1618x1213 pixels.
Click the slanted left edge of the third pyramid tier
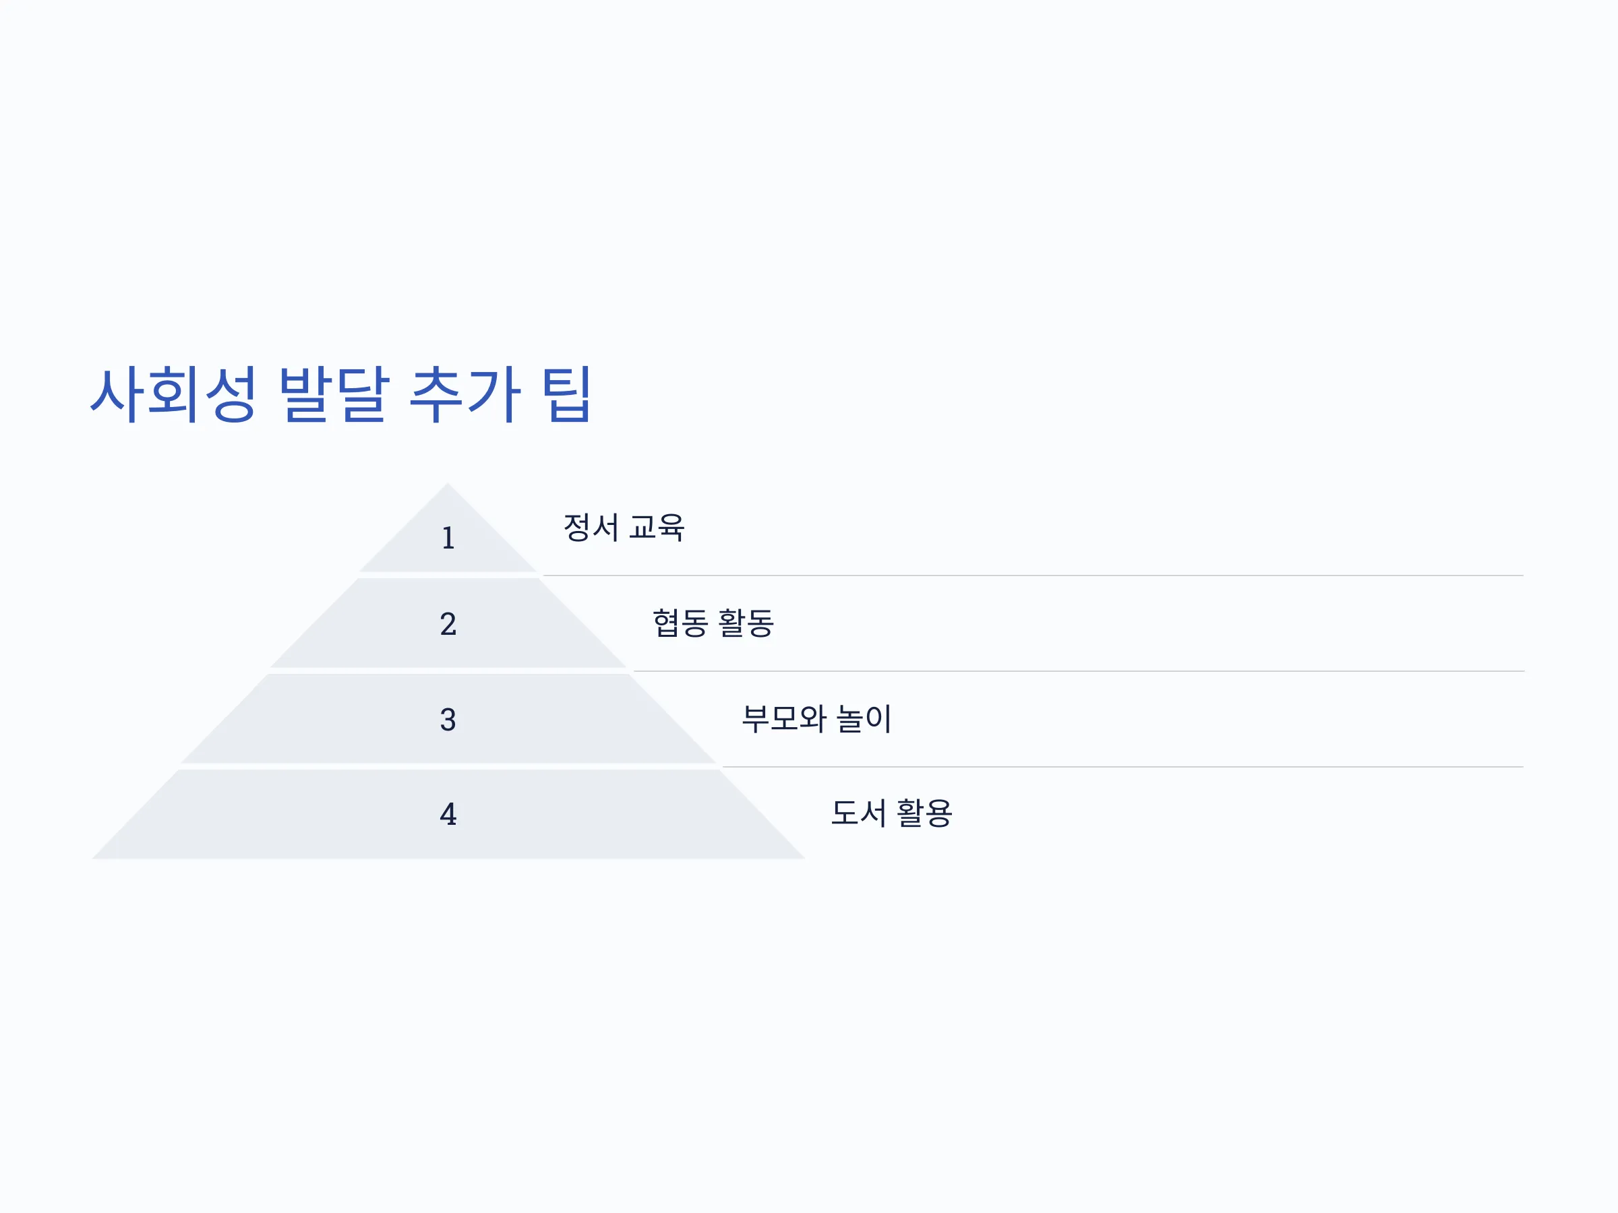coord(224,718)
